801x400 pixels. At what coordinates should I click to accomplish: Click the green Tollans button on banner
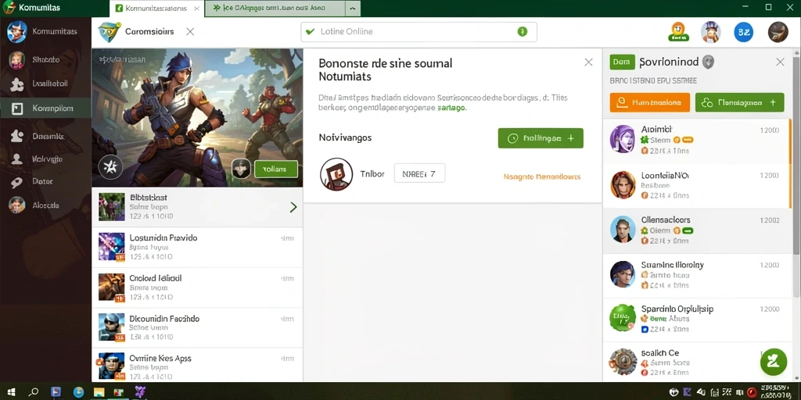(x=276, y=169)
